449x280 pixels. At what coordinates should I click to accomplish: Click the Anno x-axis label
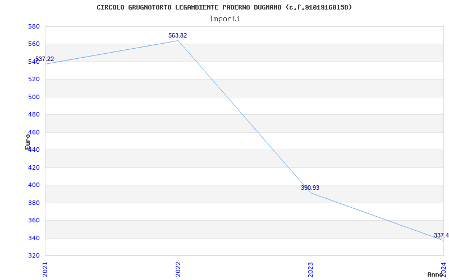[x=435, y=274]
